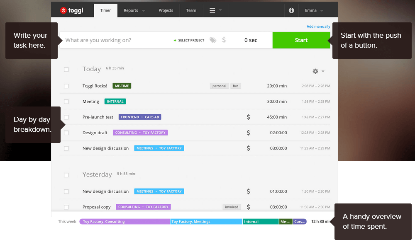
Task: Click the tags icon in timer bar
Action: pos(213,40)
